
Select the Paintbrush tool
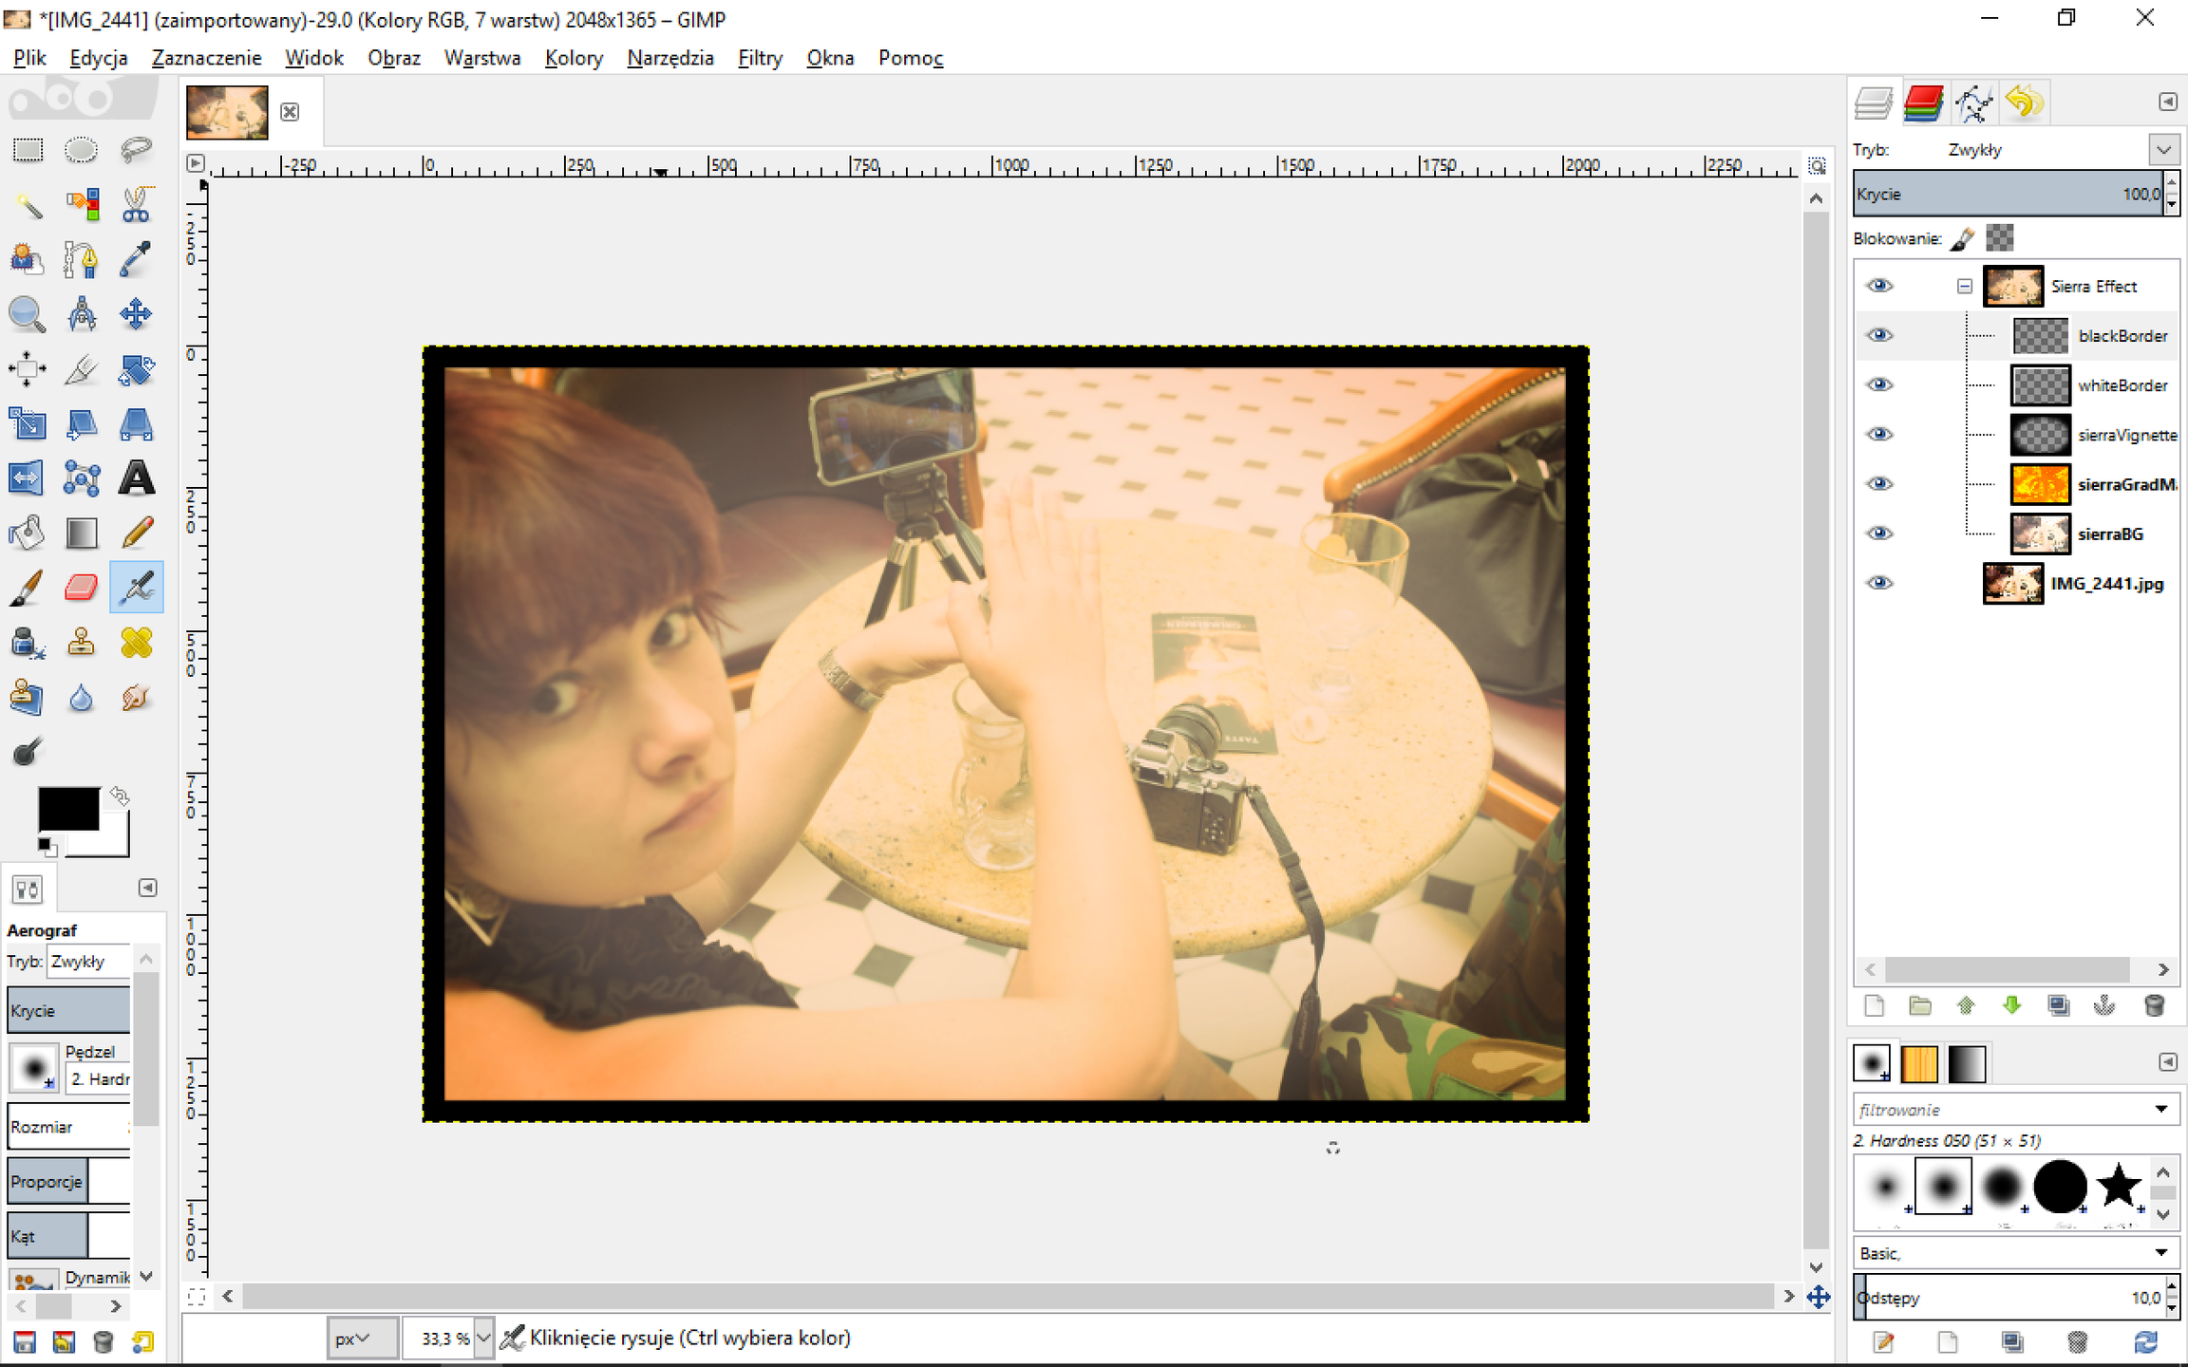28,588
